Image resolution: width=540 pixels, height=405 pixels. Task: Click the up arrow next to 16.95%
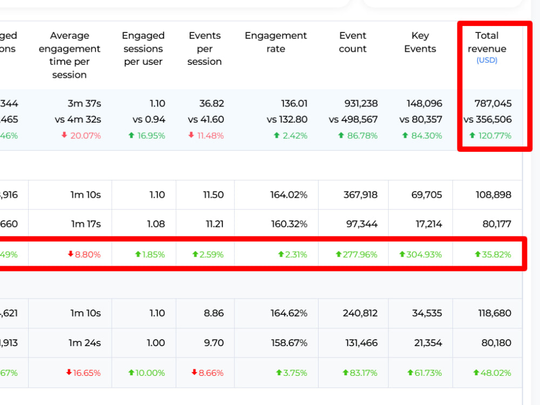pyautogui.click(x=131, y=136)
